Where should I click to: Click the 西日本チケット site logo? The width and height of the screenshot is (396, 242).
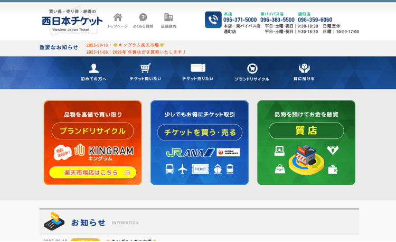72,21
